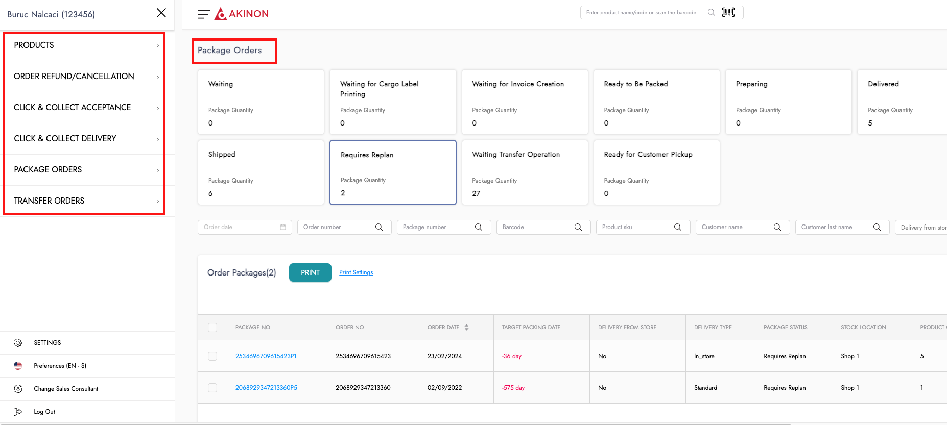Click the barcode scanner icon in the search bar
Screen dimensions: 947x425
pyautogui.click(x=728, y=12)
